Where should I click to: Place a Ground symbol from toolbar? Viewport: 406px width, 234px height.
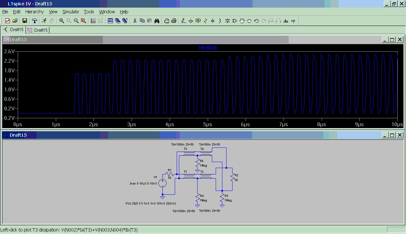tap(191, 21)
